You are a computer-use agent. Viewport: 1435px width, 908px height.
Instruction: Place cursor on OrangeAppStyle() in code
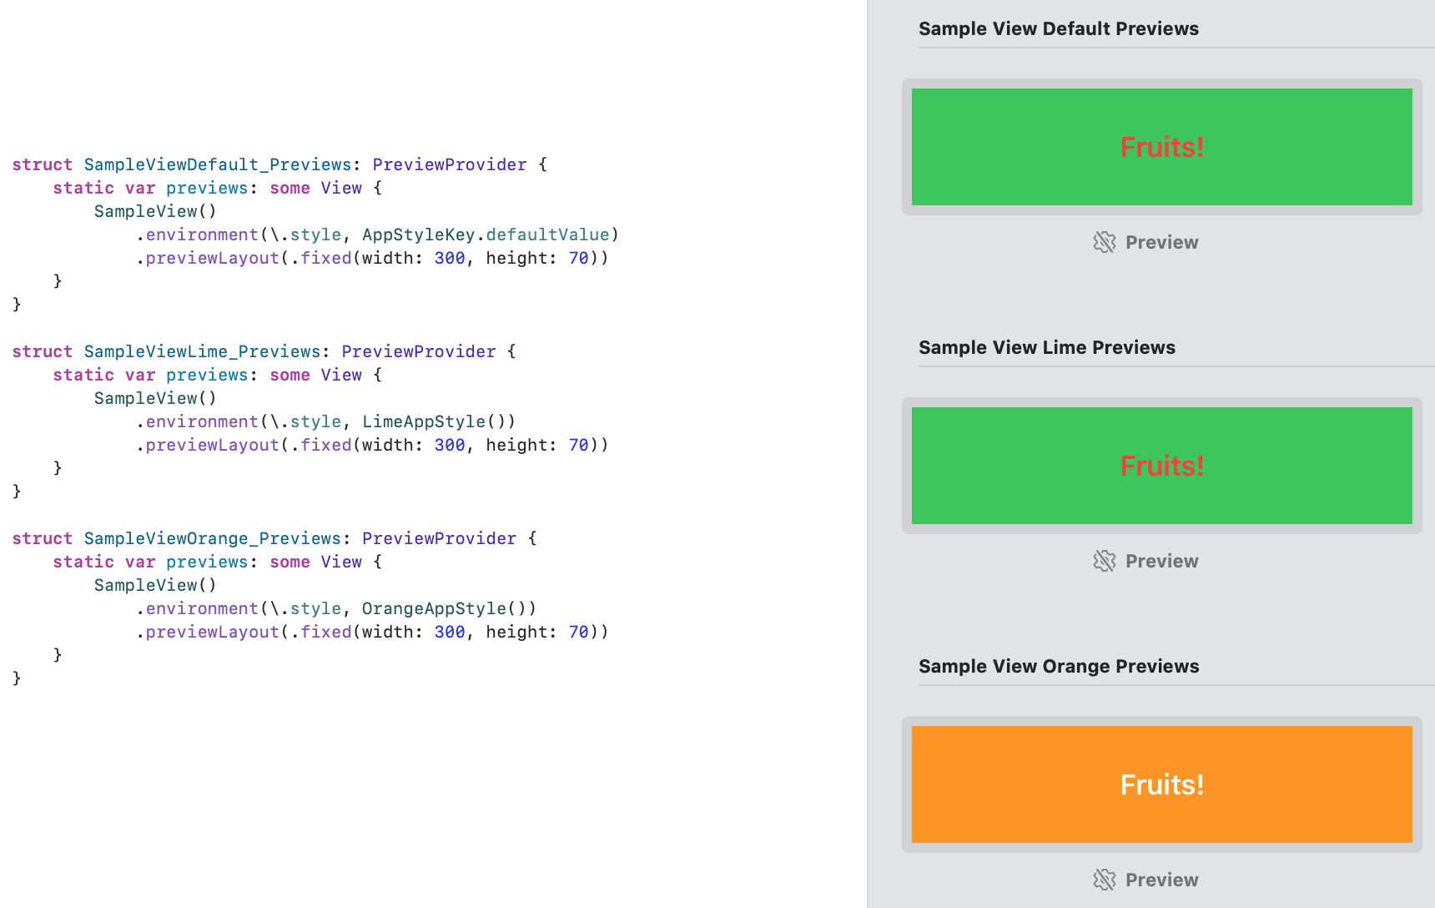[x=448, y=608]
